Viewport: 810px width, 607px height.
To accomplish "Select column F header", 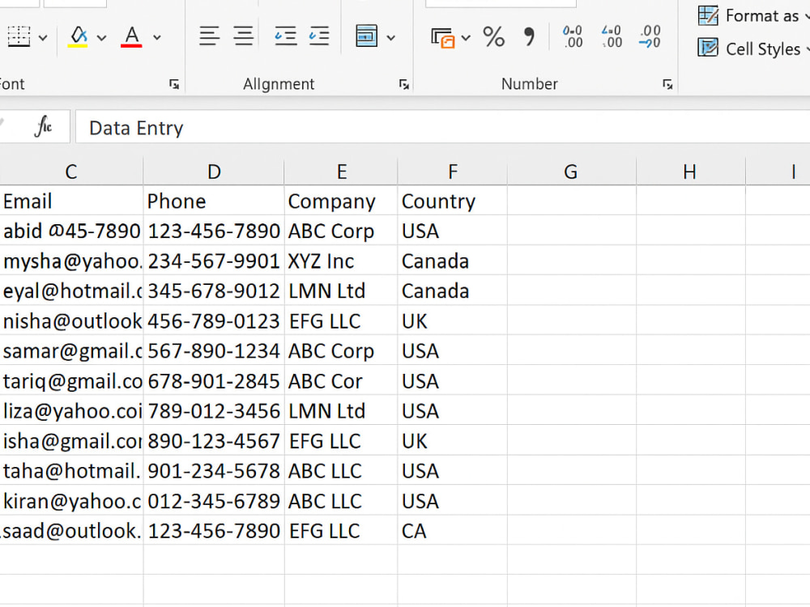I will click(453, 172).
